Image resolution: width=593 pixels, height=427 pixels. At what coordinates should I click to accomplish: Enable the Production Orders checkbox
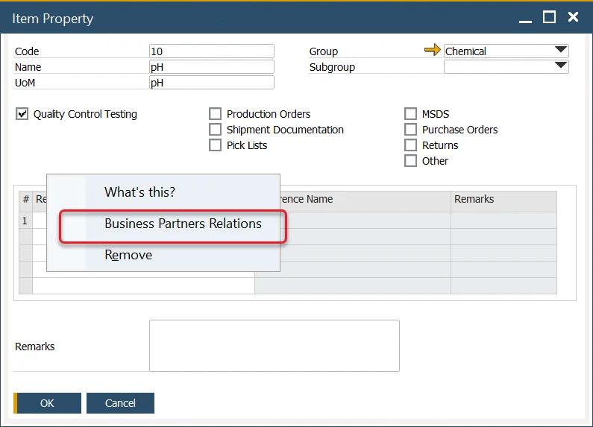(x=215, y=114)
